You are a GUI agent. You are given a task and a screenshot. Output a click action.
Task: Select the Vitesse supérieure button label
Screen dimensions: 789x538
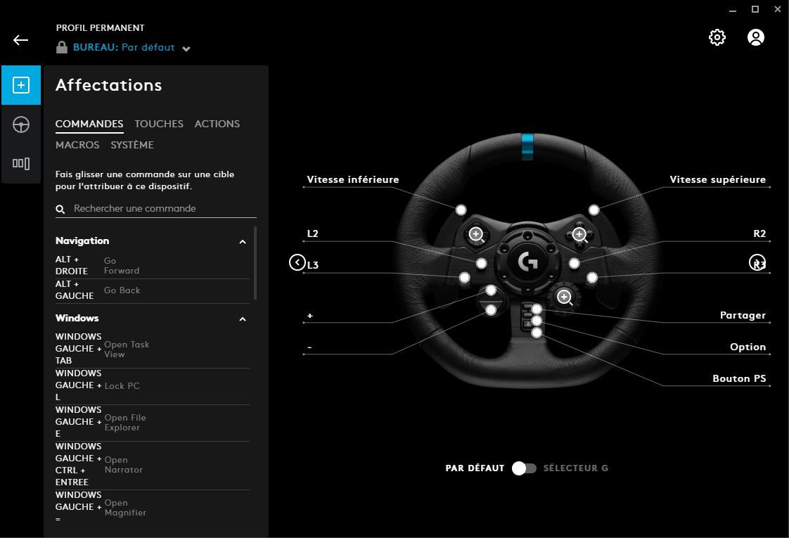717,179
